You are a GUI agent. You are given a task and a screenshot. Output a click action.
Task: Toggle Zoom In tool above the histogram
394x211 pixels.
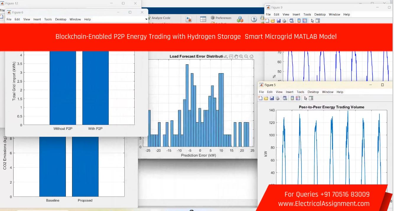(x=241, y=57)
